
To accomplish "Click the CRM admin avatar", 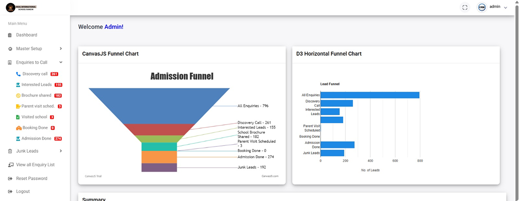I will pos(482,7).
